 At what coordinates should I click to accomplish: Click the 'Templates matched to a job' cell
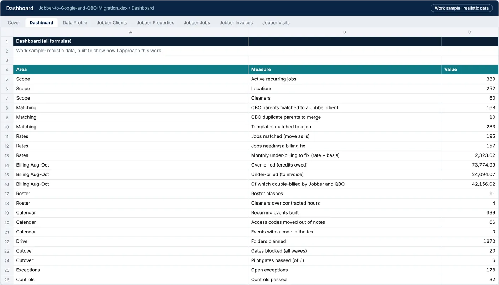pos(344,127)
